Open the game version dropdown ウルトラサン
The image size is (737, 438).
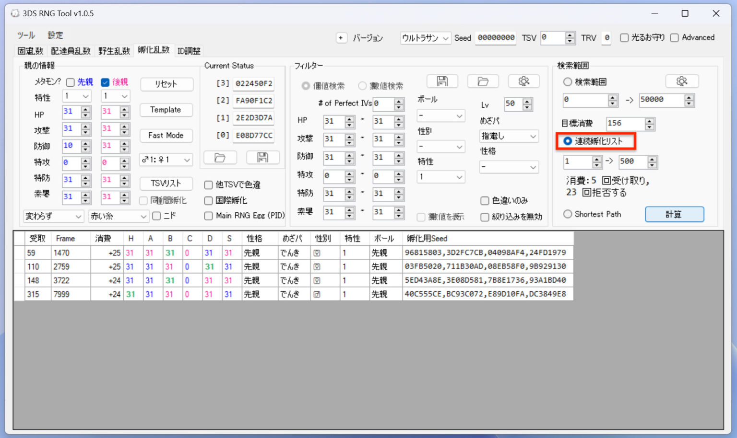pyautogui.click(x=426, y=38)
